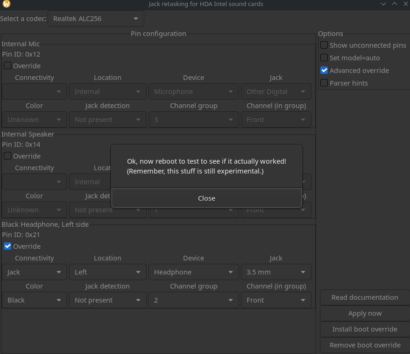Click Internal Speaker Color dropdown showing Unknown

(x=35, y=210)
